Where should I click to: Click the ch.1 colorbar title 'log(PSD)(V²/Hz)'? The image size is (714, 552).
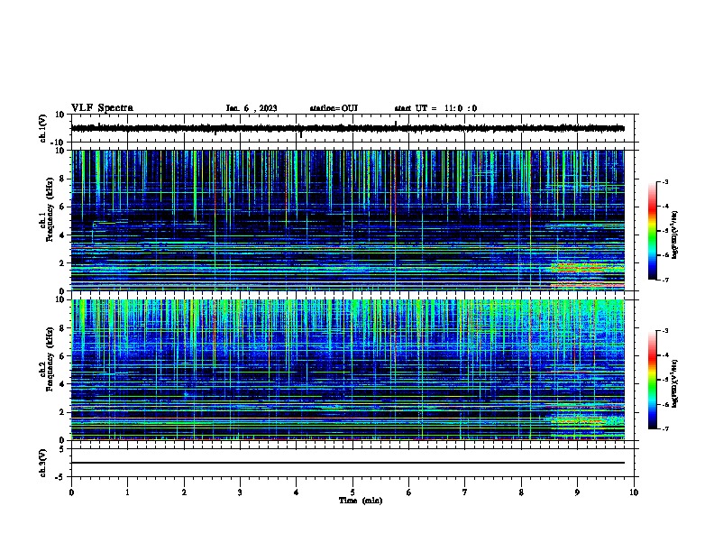(x=675, y=235)
